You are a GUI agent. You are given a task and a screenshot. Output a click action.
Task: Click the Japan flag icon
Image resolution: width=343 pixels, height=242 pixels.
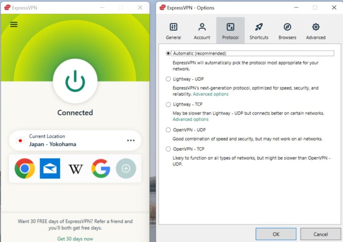tap(21, 140)
